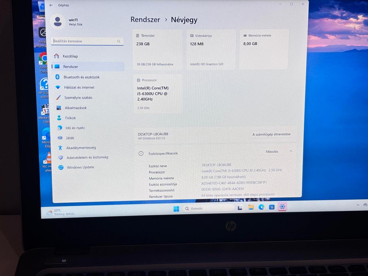This screenshot has width=368, height=276.
Task: Open the Memória mérete 8,00 GB card
Action: pyautogui.click(x=264, y=49)
